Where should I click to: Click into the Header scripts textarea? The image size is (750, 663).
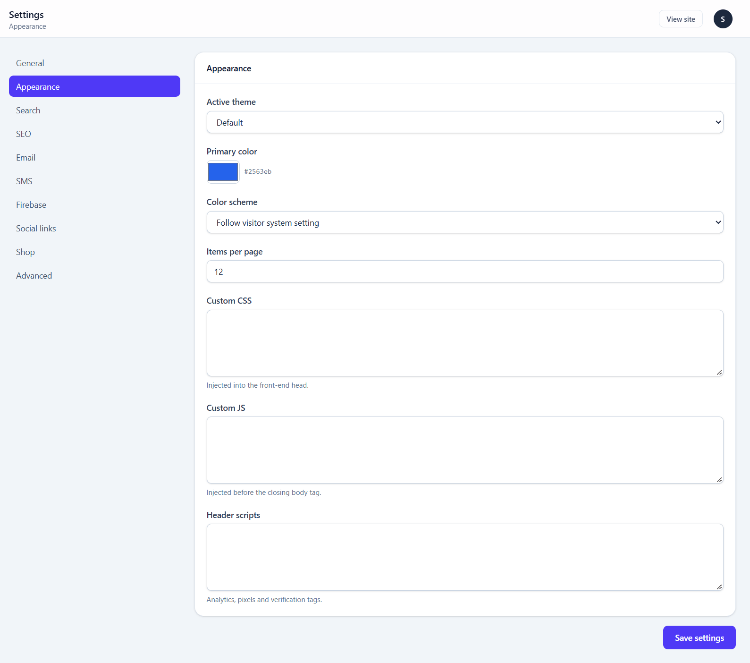pos(465,557)
